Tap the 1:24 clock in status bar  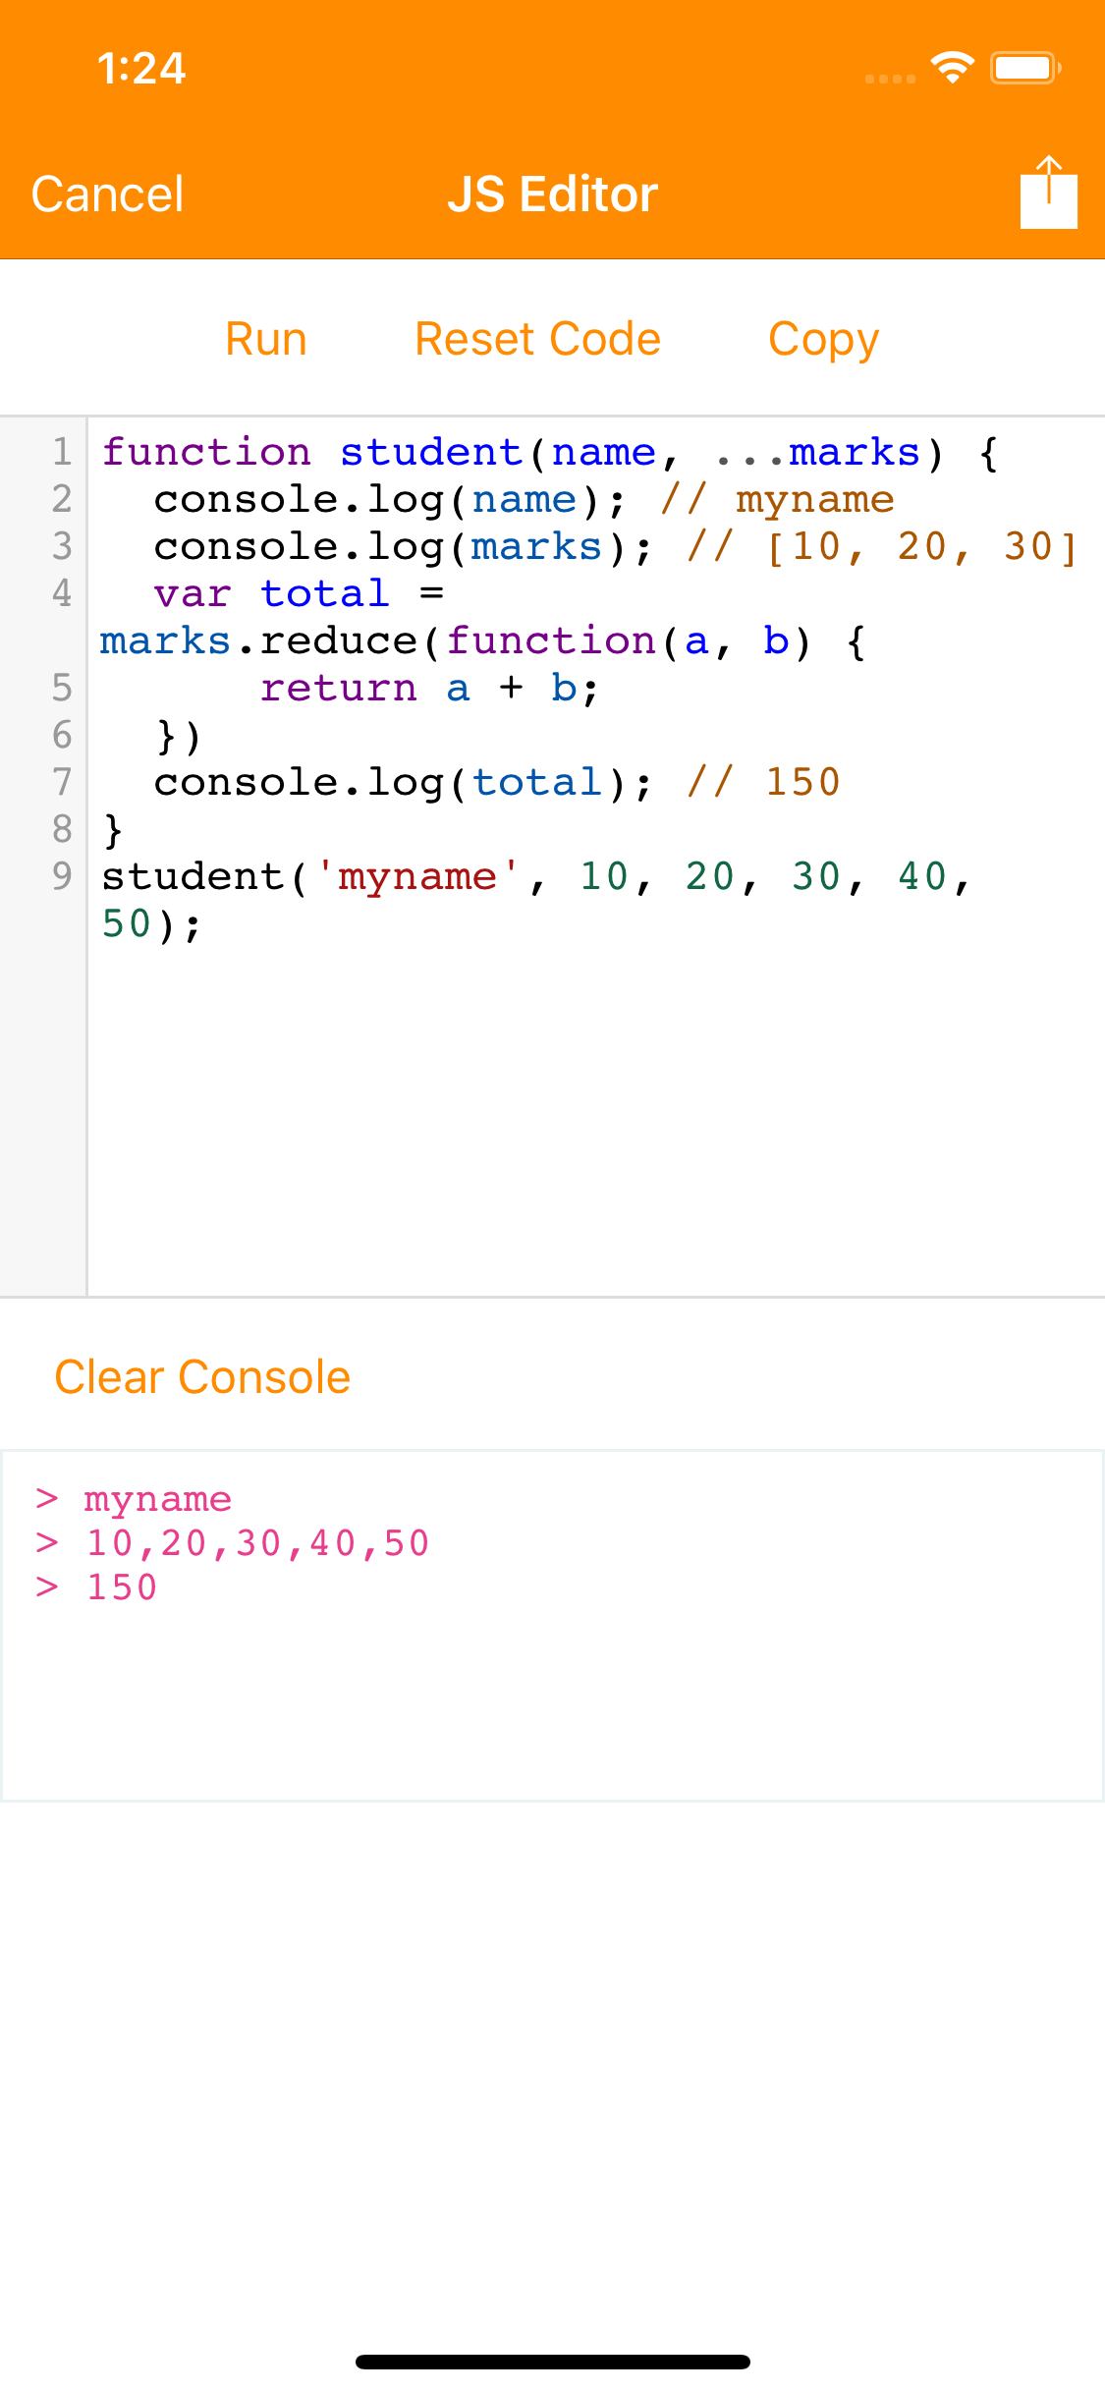tap(141, 69)
